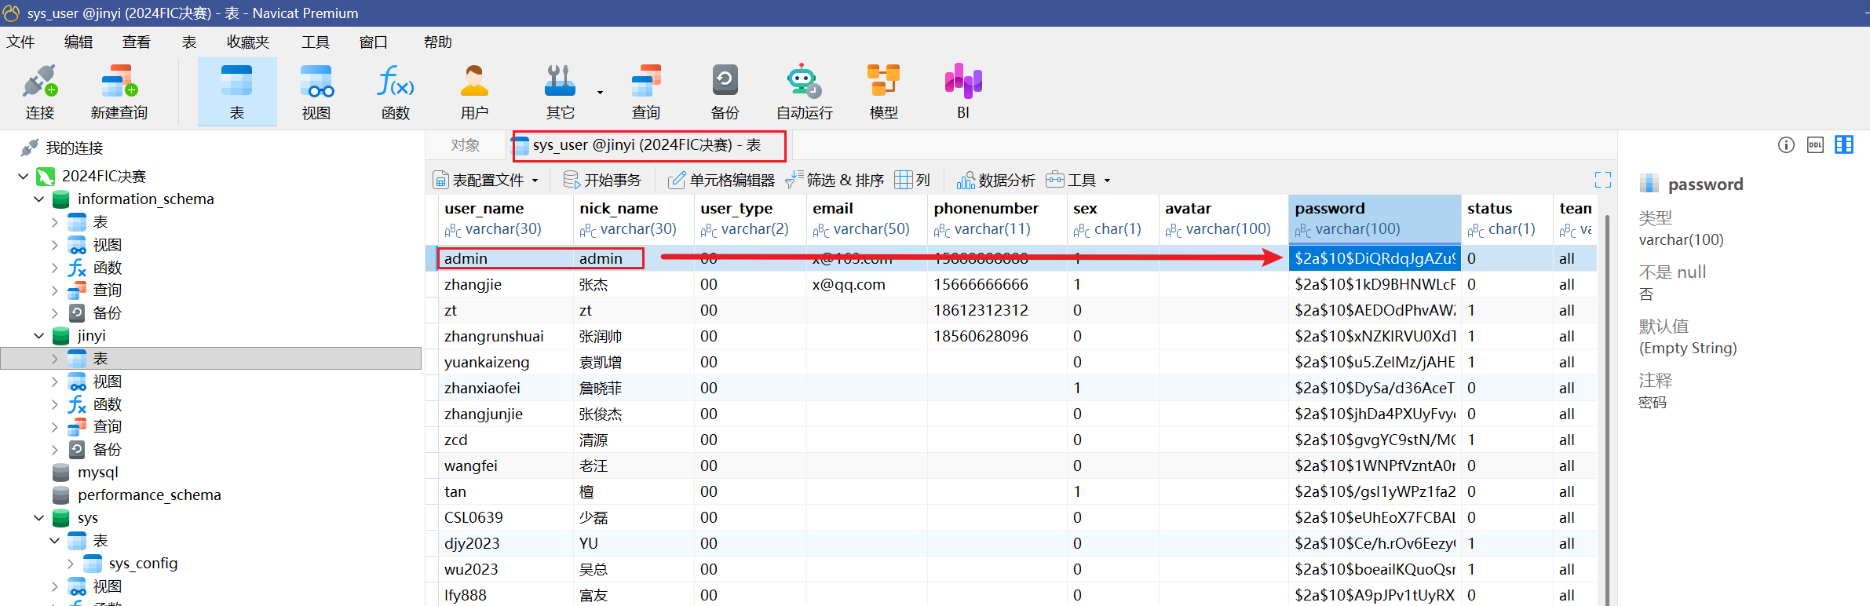This screenshot has width=1870, height=606.
Task: Toggle the info panel icon at top right
Action: 1786,145
